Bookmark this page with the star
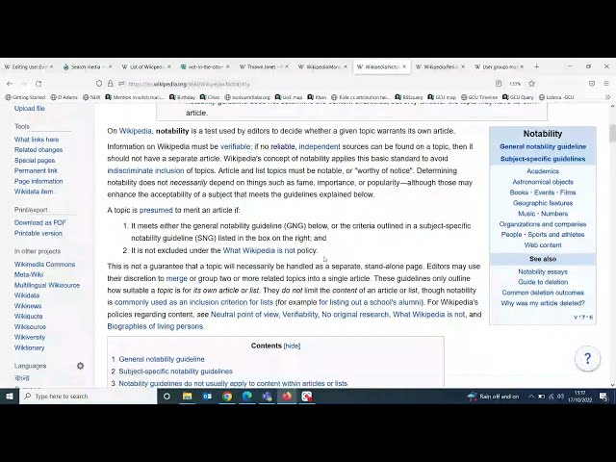Image resolution: width=616 pixels, height=462 pixels. 532,84
